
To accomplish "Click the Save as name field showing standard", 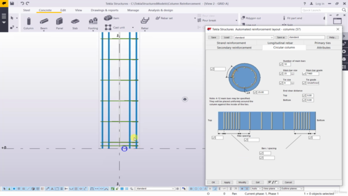I will click(307, 38).
